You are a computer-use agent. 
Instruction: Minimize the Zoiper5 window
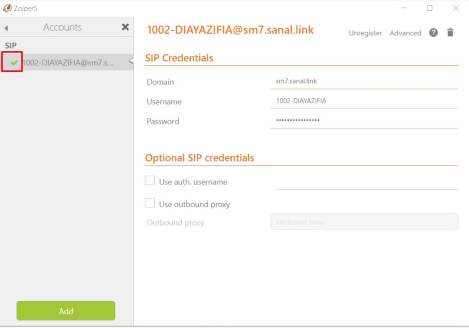404,8
